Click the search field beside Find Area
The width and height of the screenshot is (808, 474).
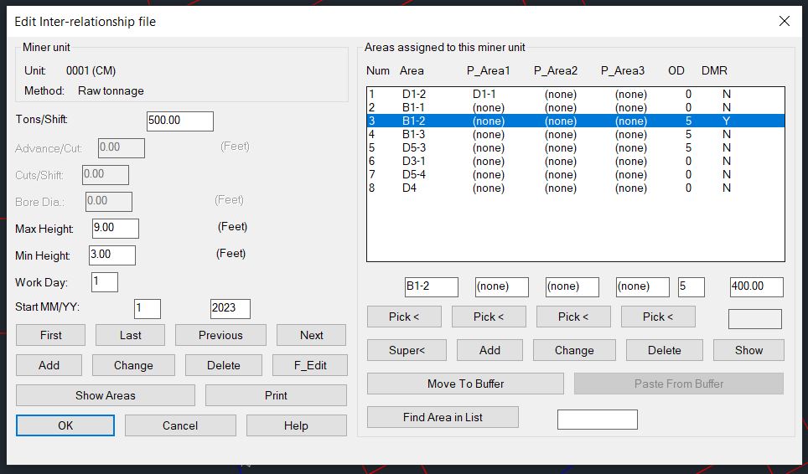pyautogui.click(x=598, y=420)
